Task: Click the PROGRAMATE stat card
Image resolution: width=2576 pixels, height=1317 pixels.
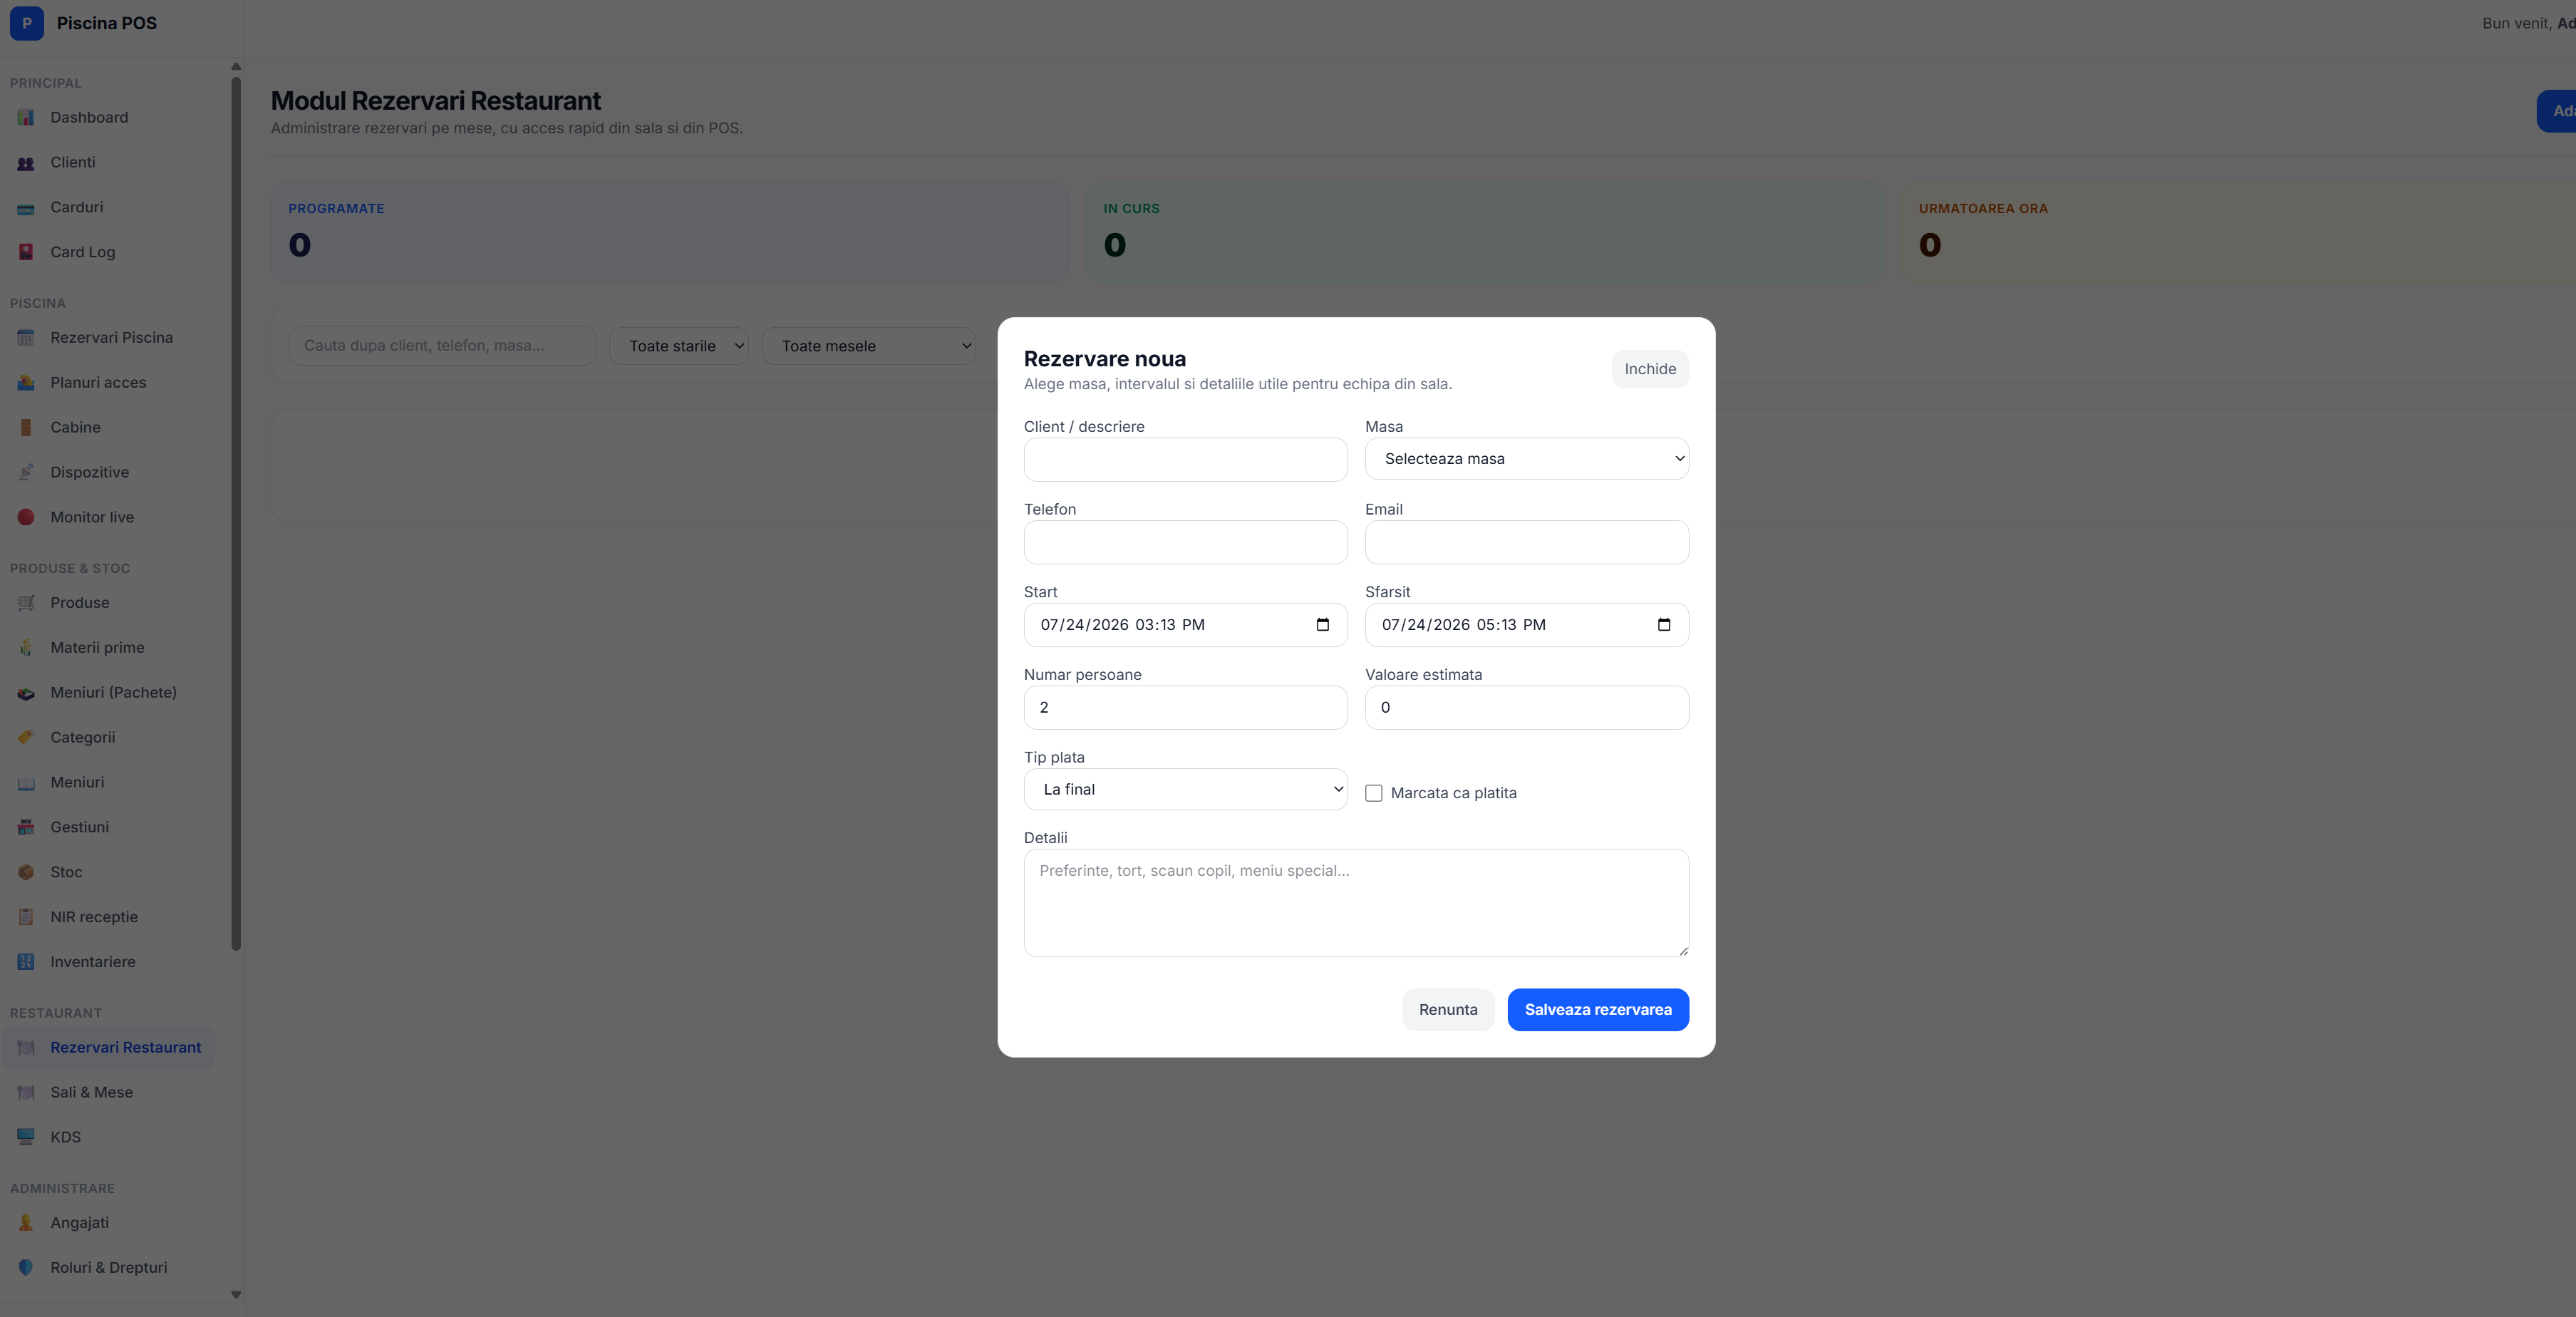Action: point(670,232)
